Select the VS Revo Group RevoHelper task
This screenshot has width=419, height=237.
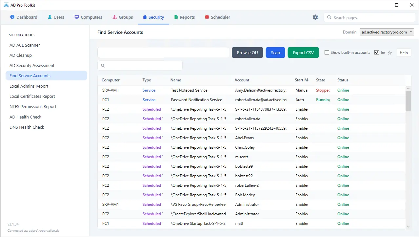pos(252,205)
